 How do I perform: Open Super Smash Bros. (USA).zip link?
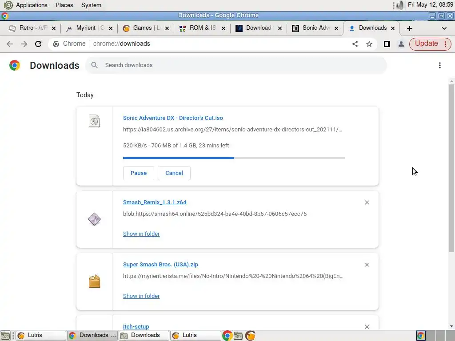click(160, 265)
